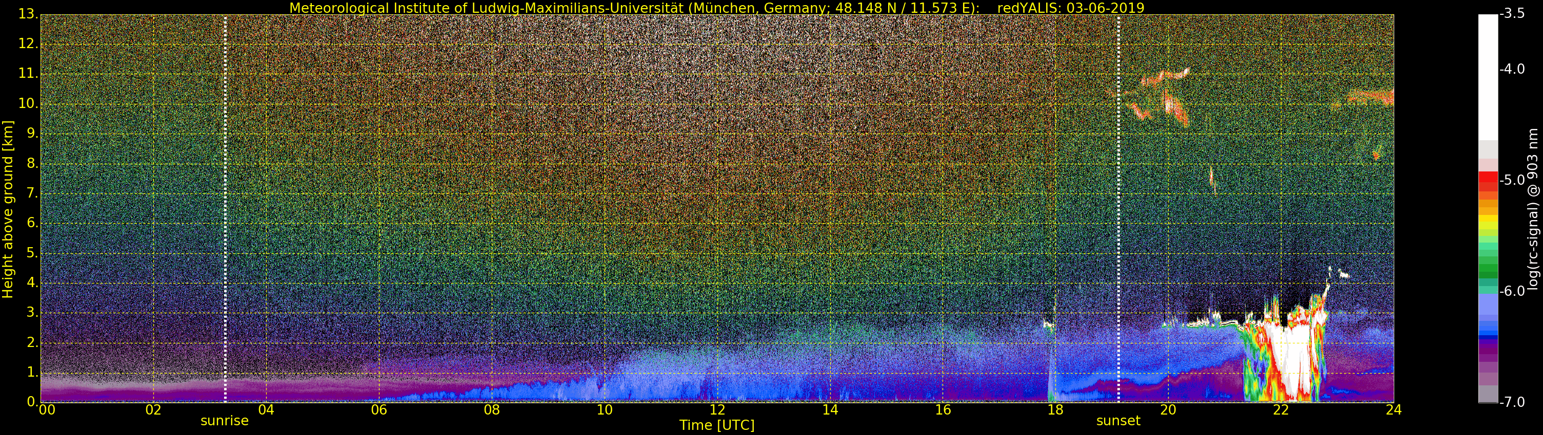Click the '10' time axis tick label
Screen dimensions: 1543x435
[x=605, y=409]
